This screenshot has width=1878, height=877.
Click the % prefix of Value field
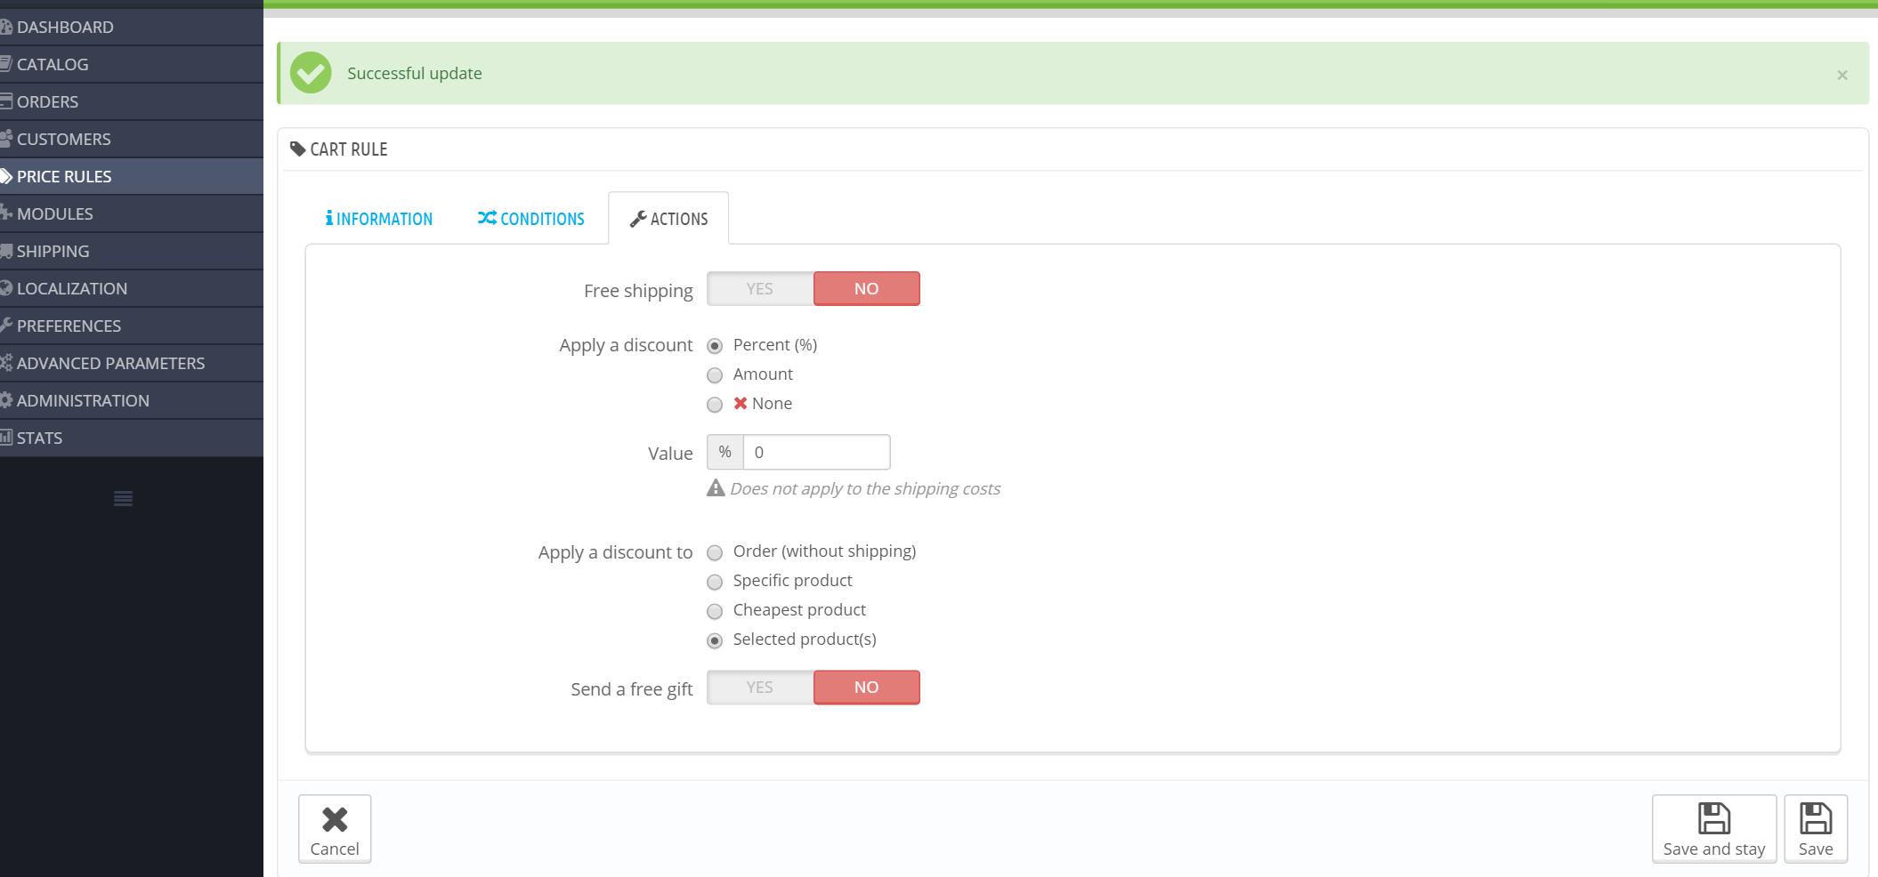click(725, 452)
